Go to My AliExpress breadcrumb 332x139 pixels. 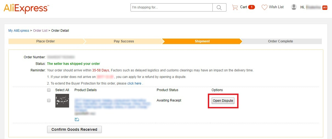(19, 31)
